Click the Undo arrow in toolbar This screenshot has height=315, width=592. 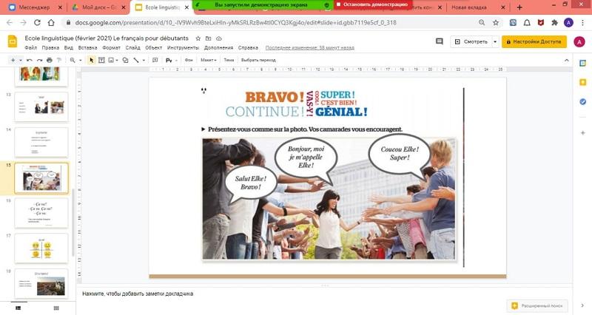30,60
